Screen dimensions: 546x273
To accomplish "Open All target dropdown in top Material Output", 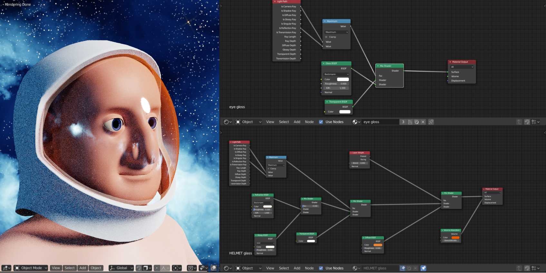I will click(462, 67).
